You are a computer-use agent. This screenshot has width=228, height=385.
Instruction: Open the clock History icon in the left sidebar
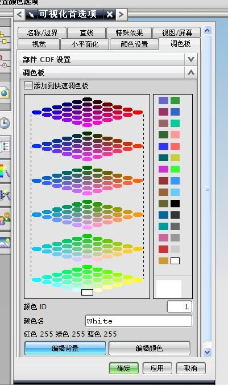point(5,123)
